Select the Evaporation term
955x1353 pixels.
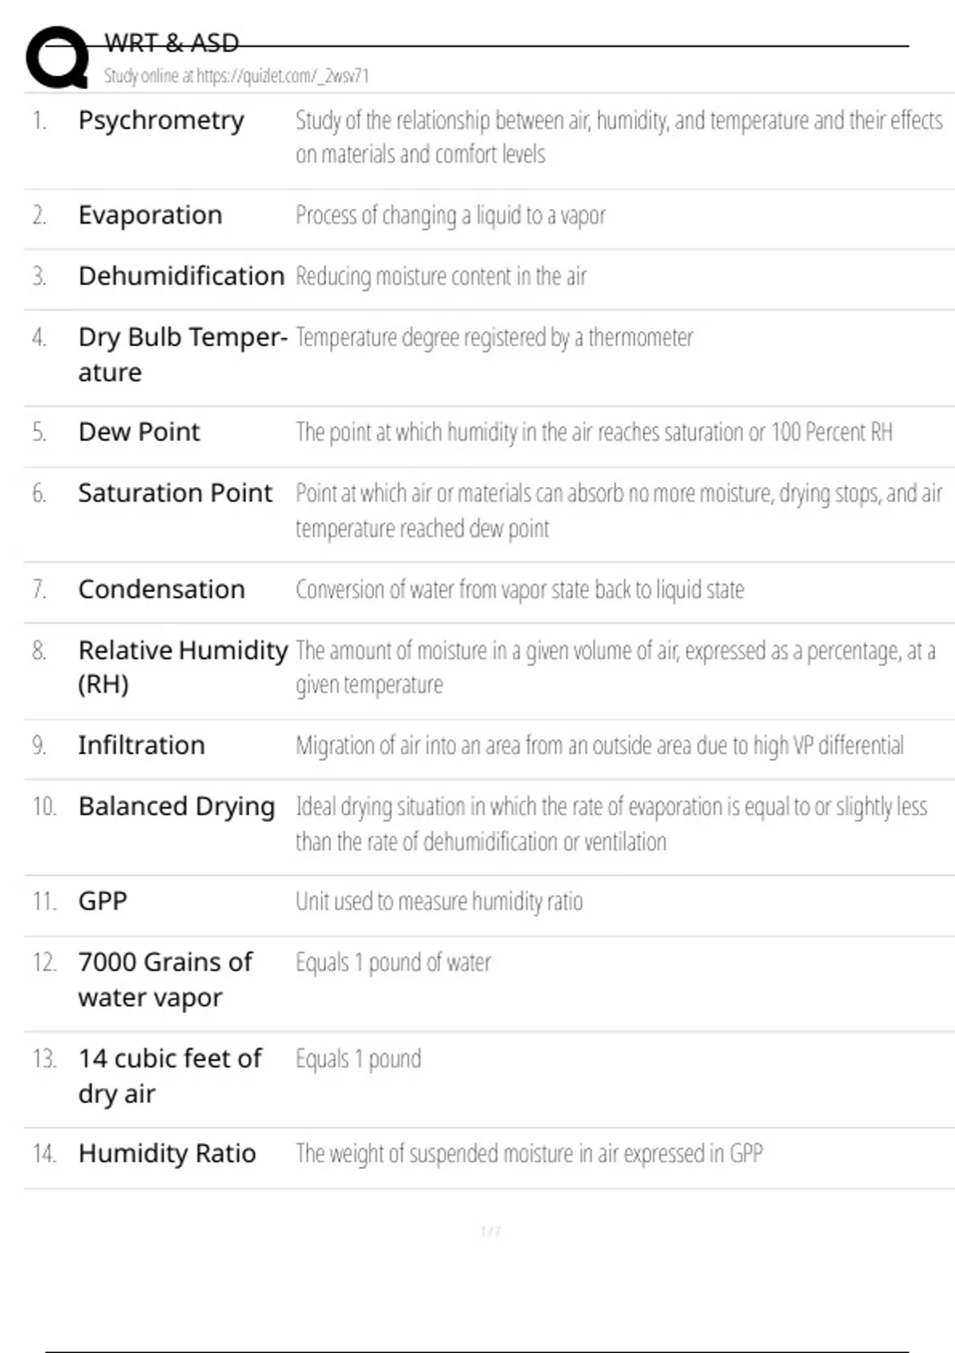pyautogui.click(x=150, y=215)
